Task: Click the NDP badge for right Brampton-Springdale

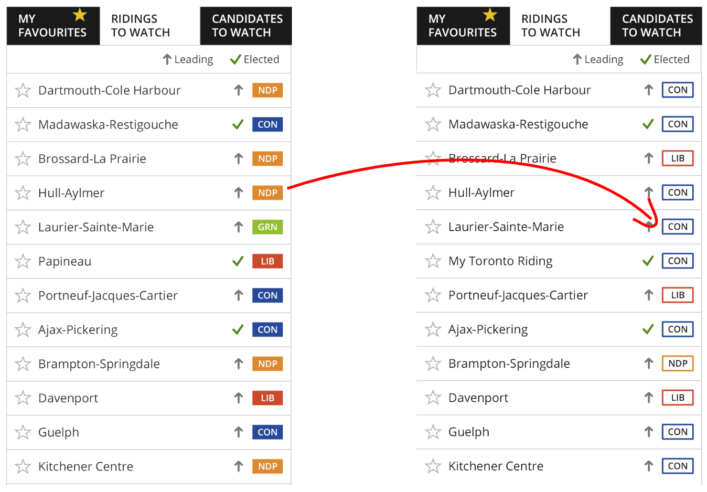Action: [x=677, y=364]
